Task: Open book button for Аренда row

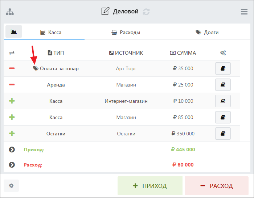Action: coord(223,85)
